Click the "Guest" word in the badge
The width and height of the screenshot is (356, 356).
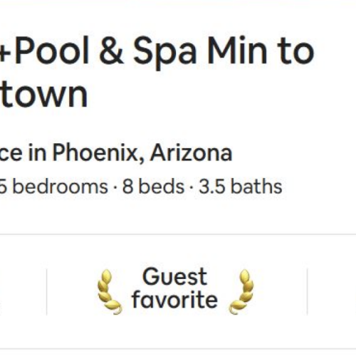[174, 276]
